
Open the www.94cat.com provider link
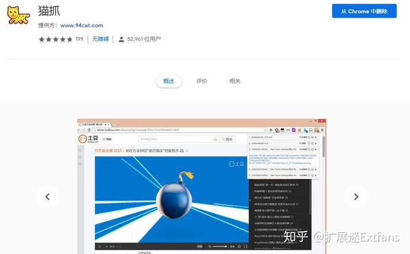tap(81, 26)
